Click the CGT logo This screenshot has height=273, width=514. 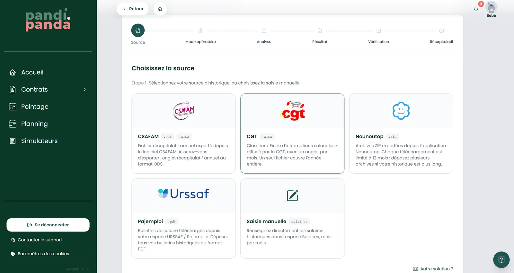tap(292, 111)
